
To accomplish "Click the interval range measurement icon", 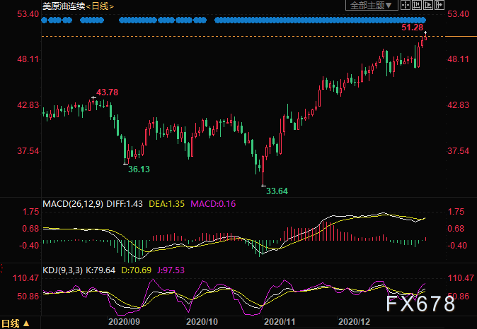I will pos(417,6).
